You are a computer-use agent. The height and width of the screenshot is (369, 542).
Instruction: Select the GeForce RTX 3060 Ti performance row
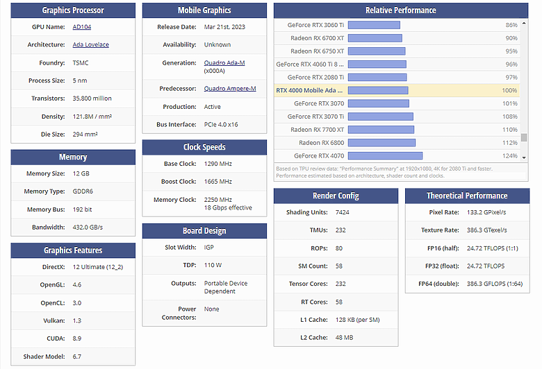(397, 25)
